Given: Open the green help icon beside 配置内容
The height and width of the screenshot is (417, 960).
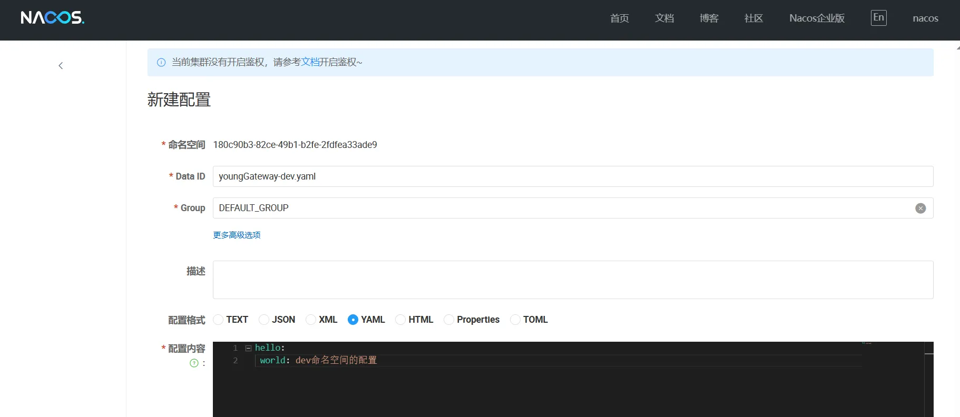Looking at the screenshot, I should (x=194, y=363).
